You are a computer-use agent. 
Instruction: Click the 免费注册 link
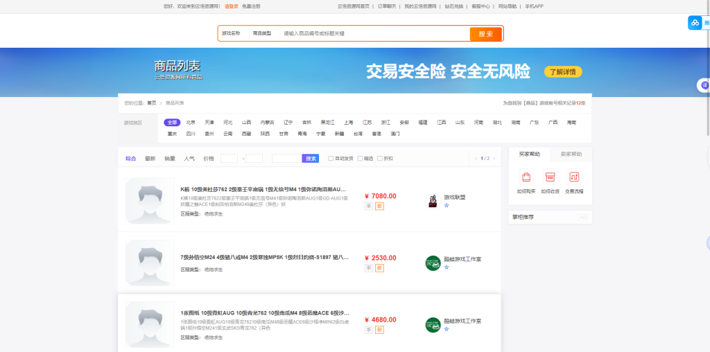point(251,6)
